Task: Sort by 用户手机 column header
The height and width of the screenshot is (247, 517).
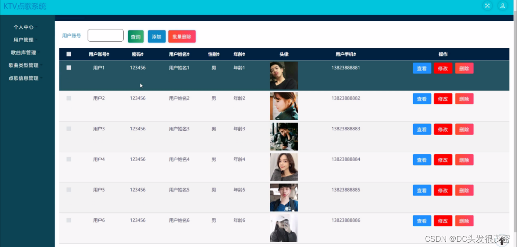Action: pos(346,54)
